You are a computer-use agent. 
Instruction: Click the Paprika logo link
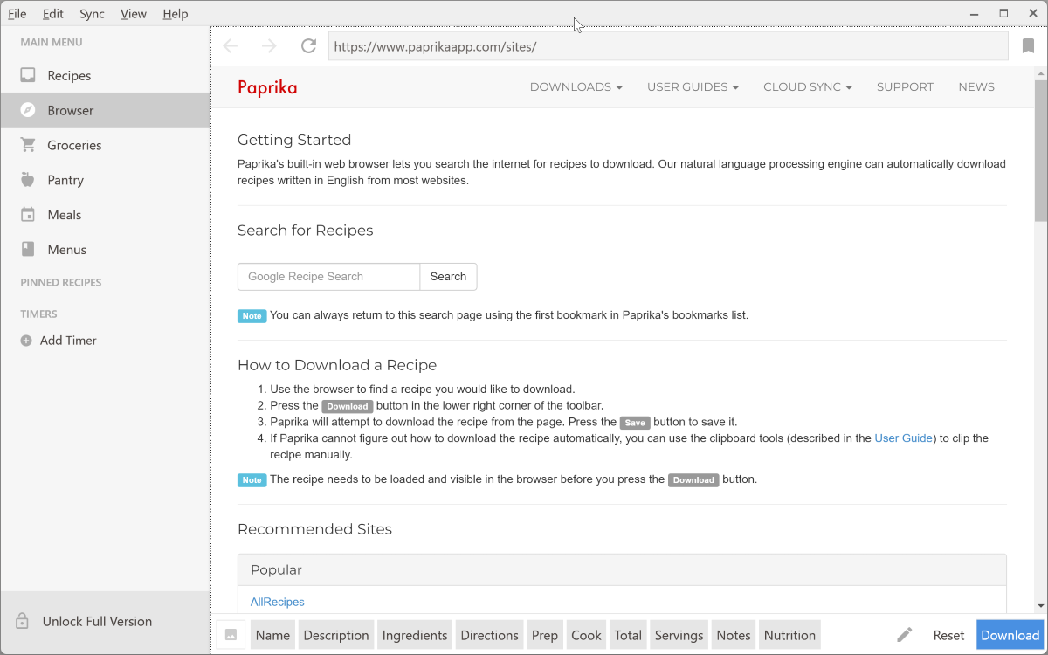(267, 87)
